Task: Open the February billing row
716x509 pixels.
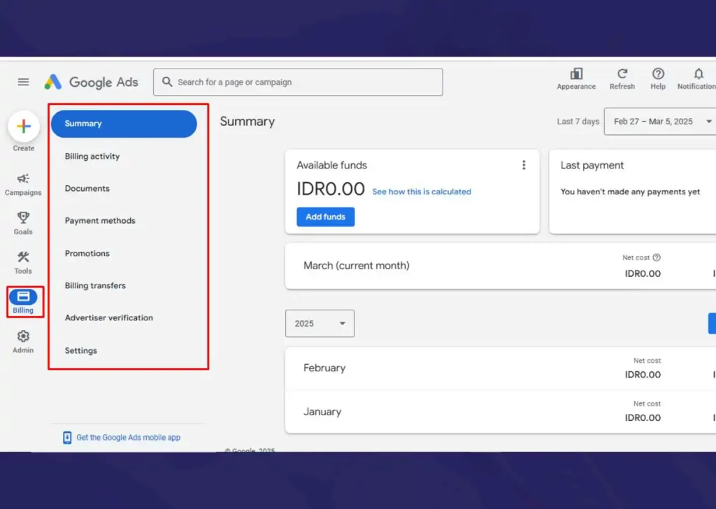Action: 501,368
